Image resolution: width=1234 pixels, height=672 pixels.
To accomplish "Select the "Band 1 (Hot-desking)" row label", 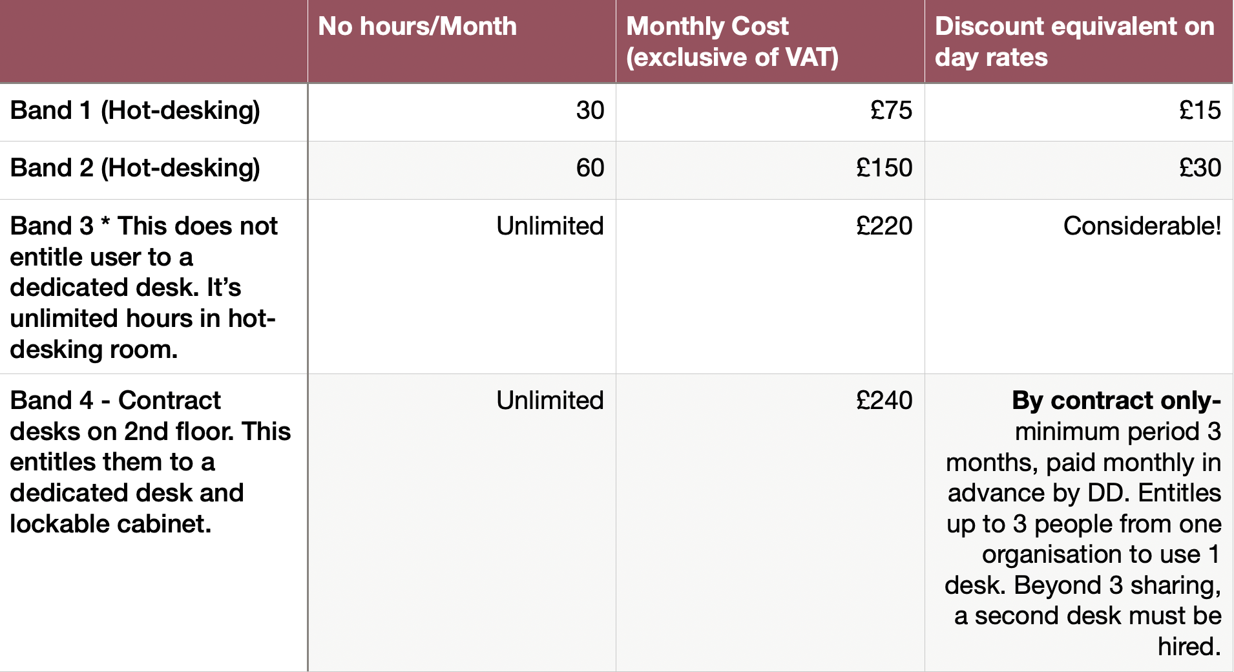I will [135, 110].
